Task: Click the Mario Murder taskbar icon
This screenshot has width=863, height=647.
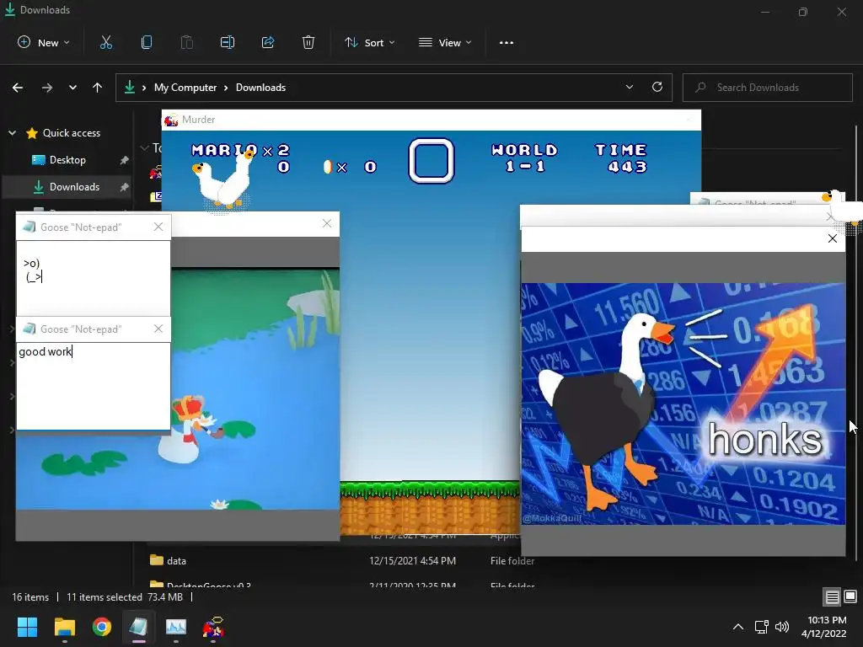Action: pyautogui.click(x=213, y=627)
